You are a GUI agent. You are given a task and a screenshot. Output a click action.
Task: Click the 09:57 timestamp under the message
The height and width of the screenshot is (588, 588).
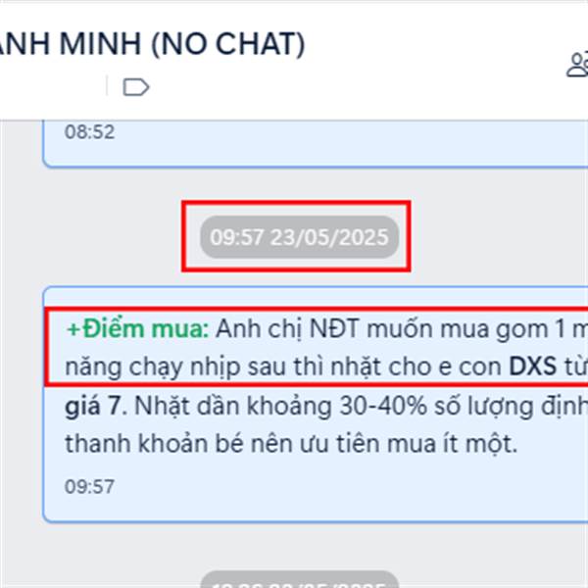[x=89, y=486]
